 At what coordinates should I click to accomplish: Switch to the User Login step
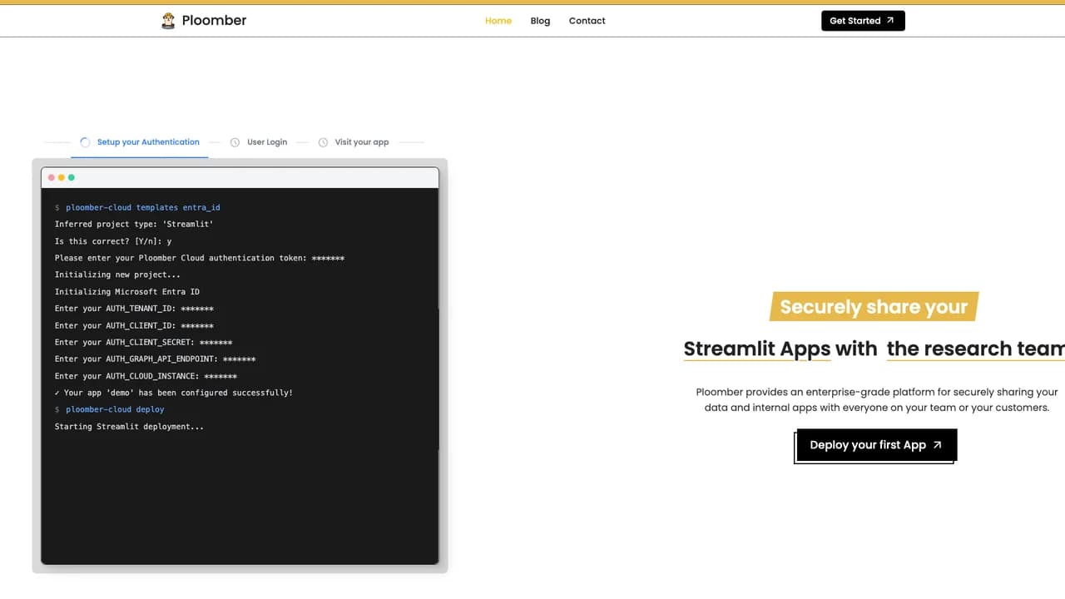[x=259, y=142]
